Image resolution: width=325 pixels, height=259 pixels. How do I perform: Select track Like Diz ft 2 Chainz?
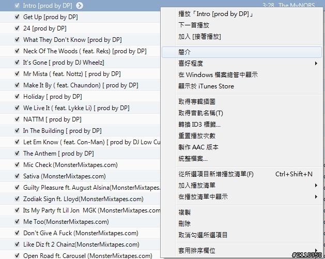coord(81,245)
